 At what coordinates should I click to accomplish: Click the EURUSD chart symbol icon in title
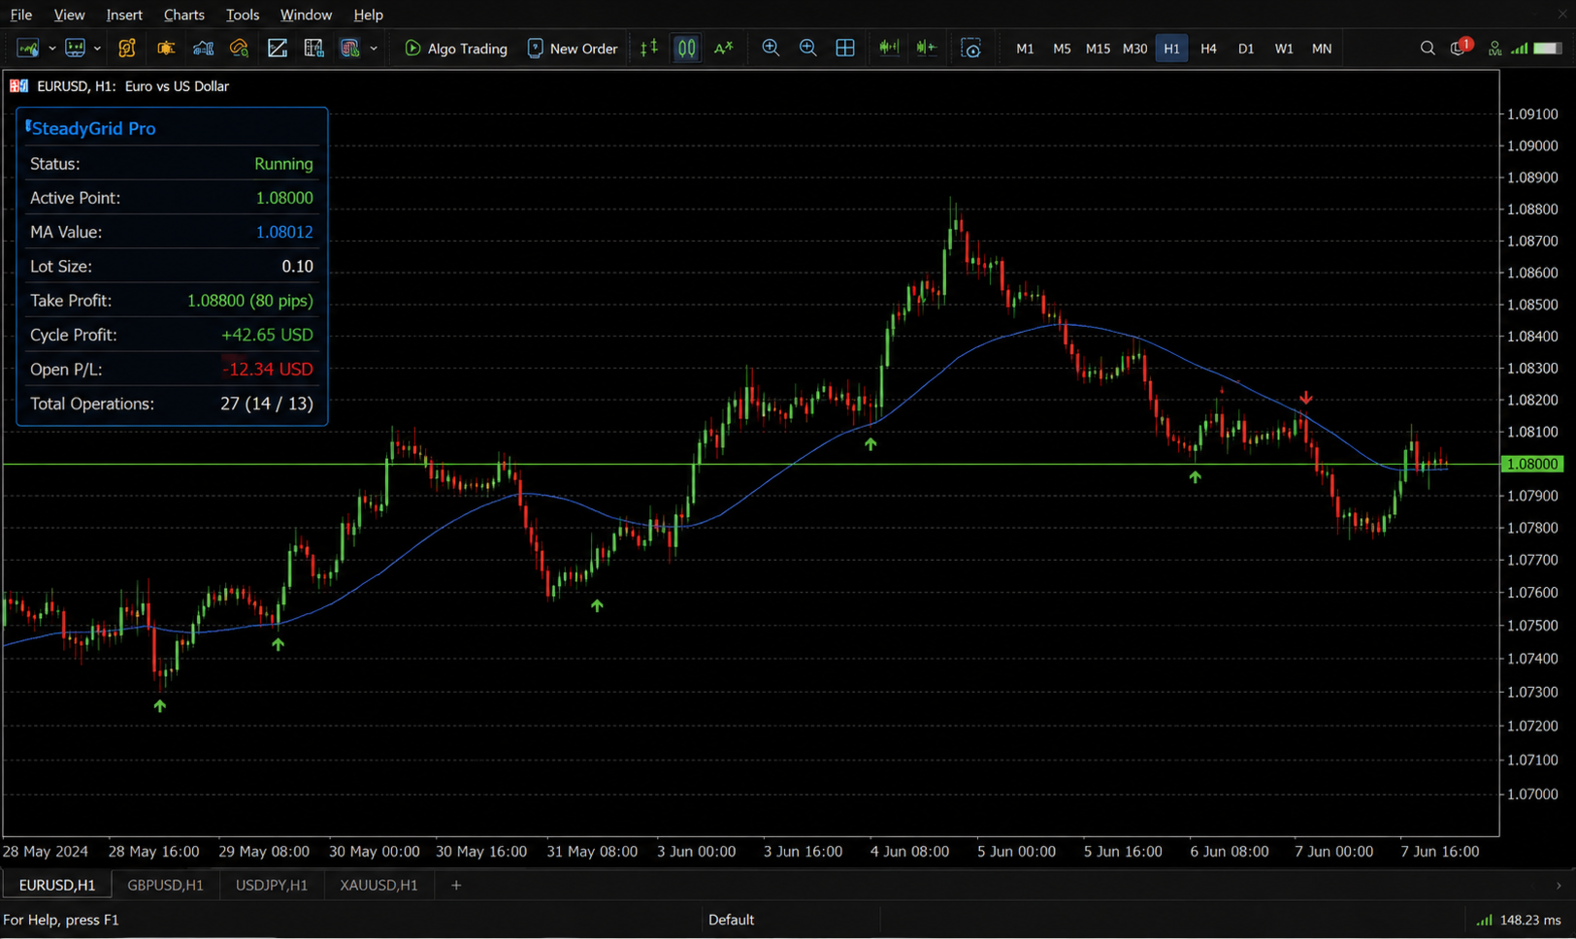pos(18,86)
